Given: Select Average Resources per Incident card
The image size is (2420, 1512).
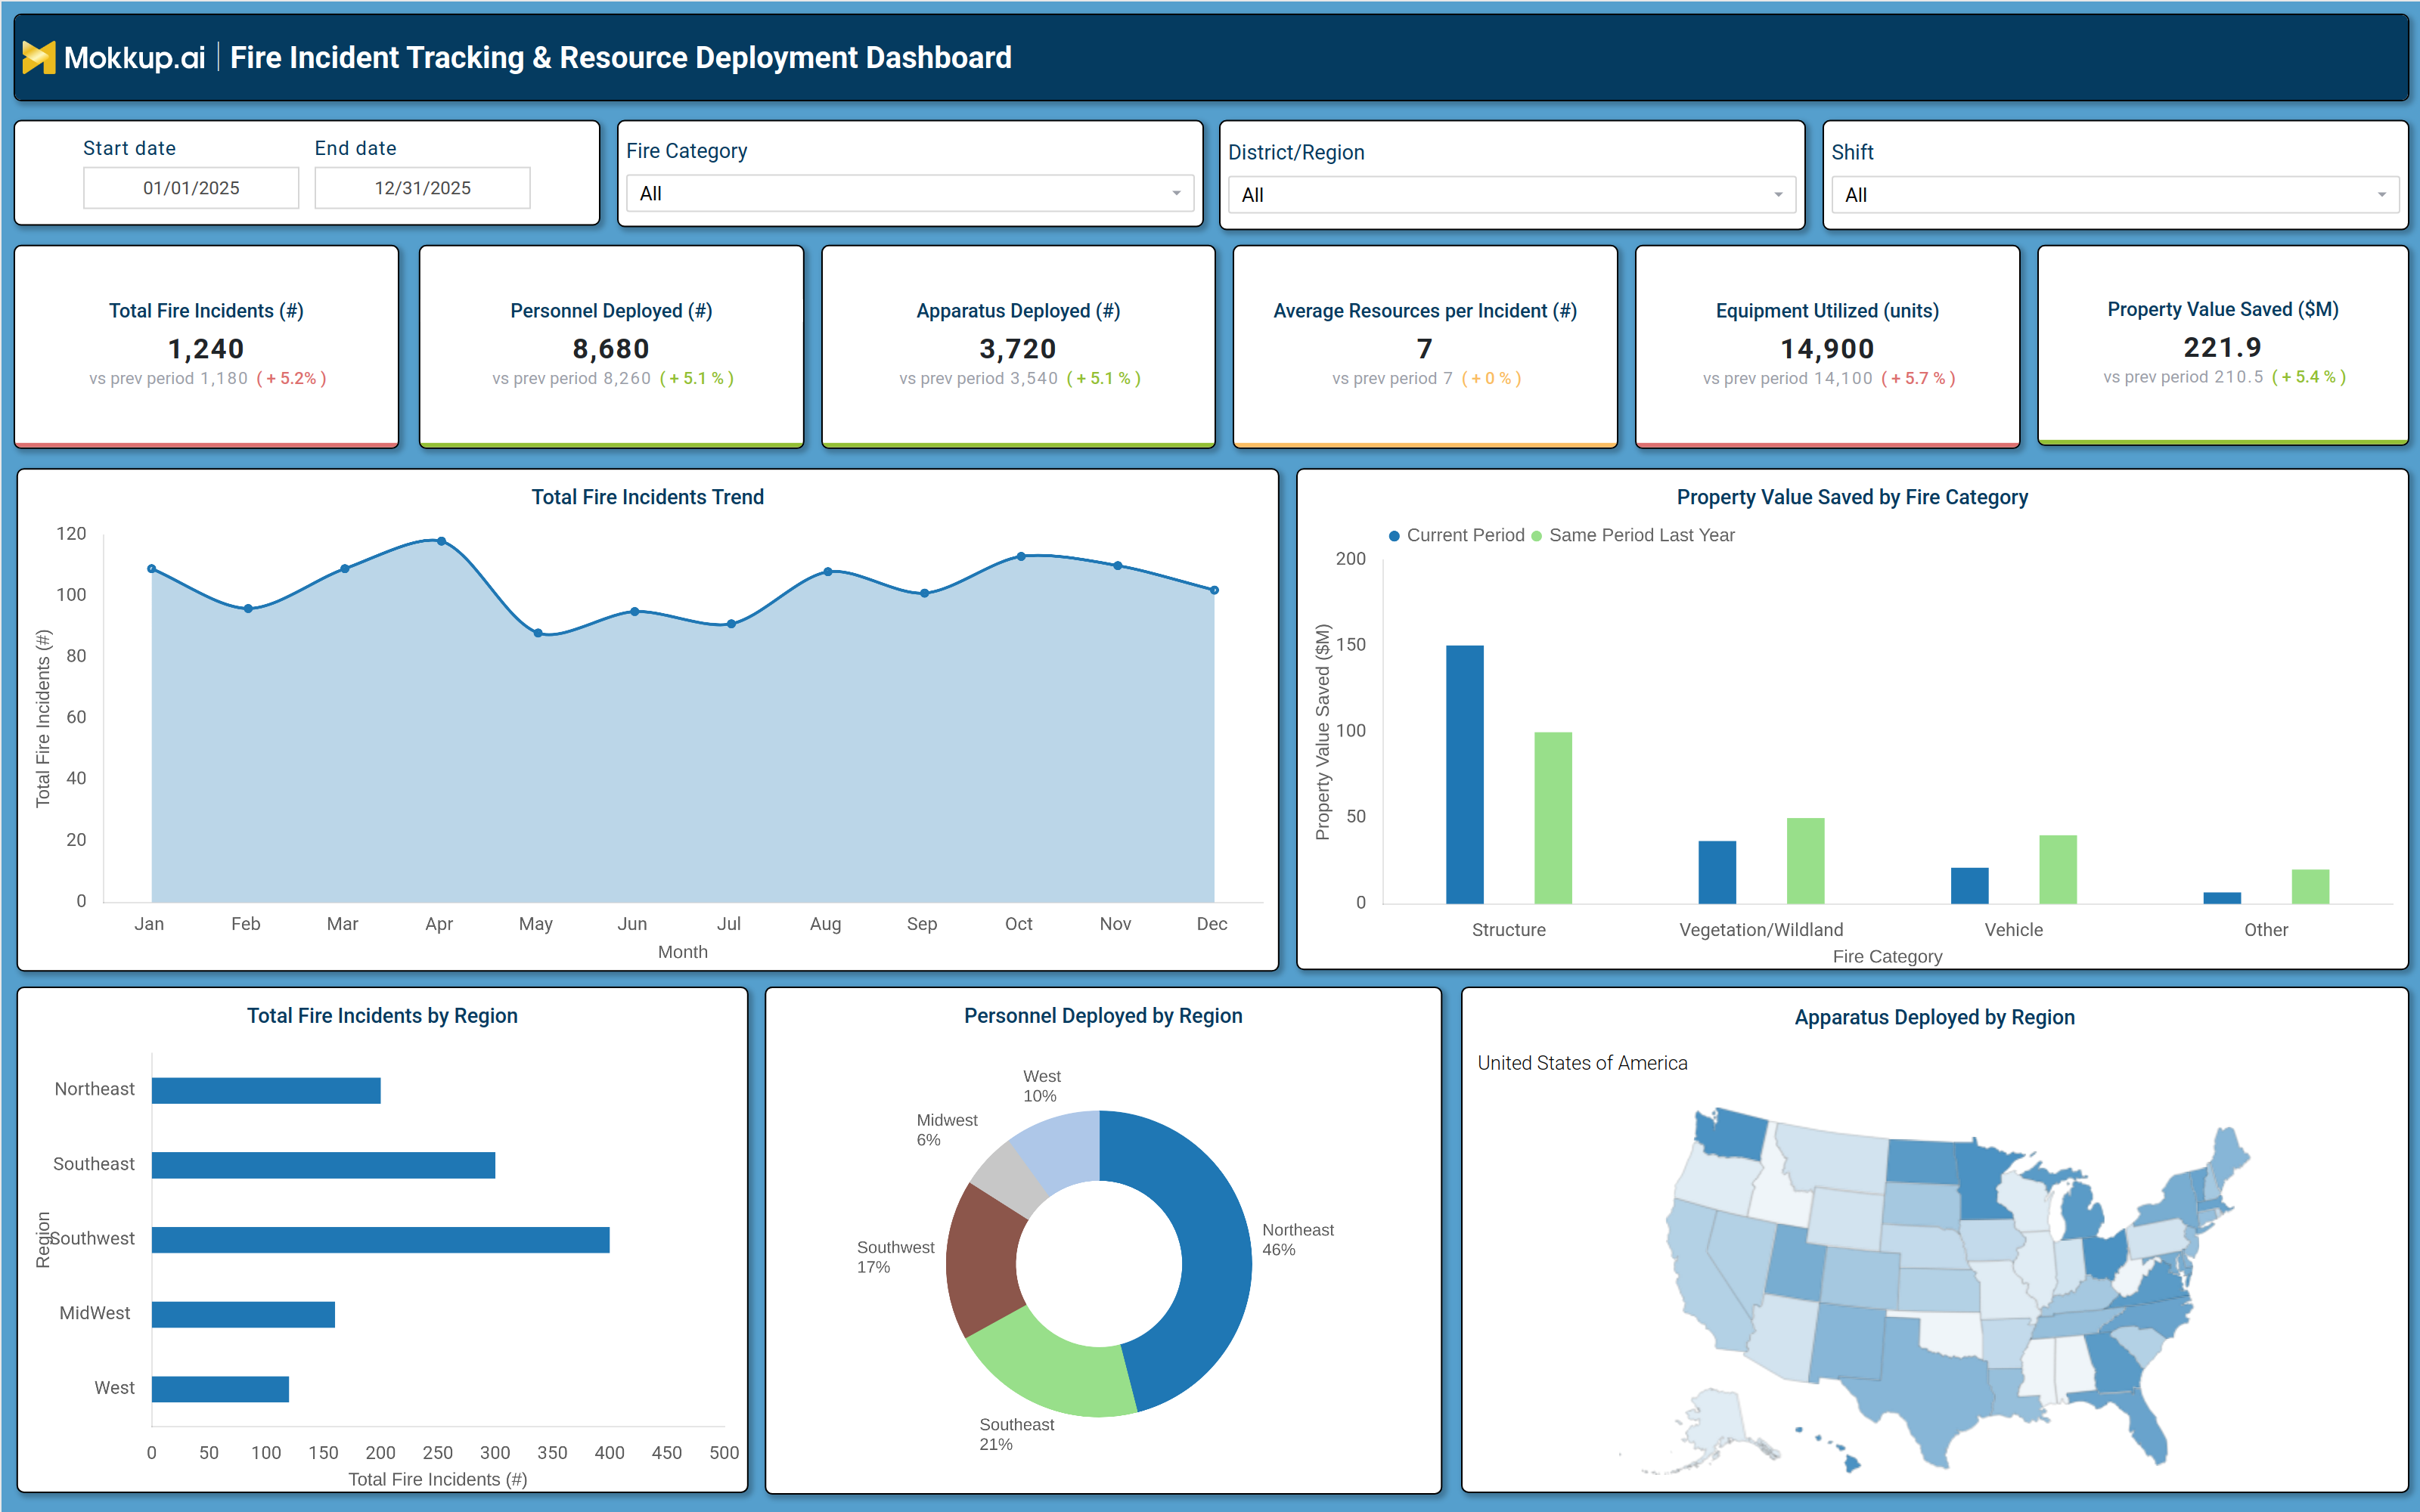Looking at the screenshot, I should pos(1425,346).
